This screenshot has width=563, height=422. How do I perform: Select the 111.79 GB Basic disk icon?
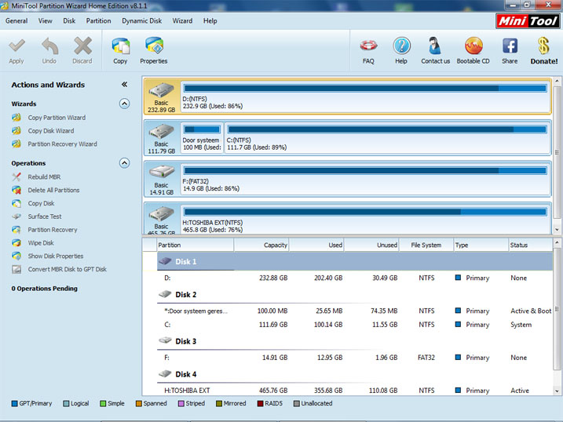[x=161, y=132]
